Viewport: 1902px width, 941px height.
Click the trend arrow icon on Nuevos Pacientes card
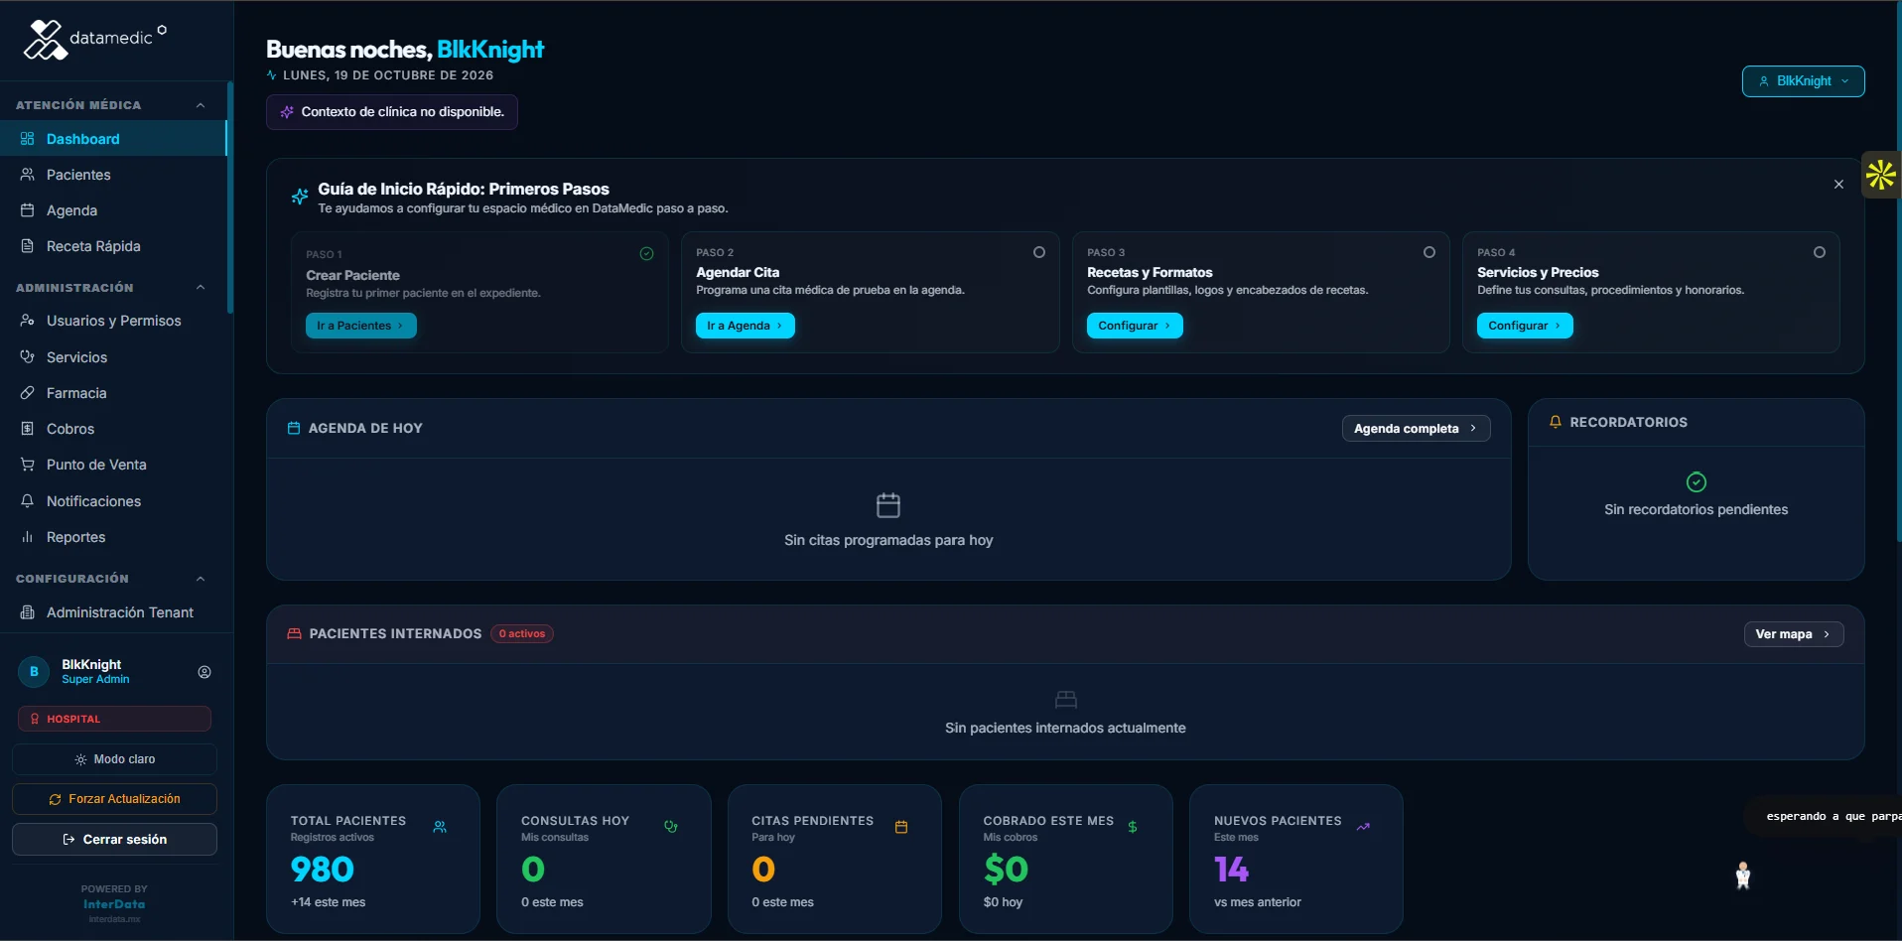pos(1363,827)
